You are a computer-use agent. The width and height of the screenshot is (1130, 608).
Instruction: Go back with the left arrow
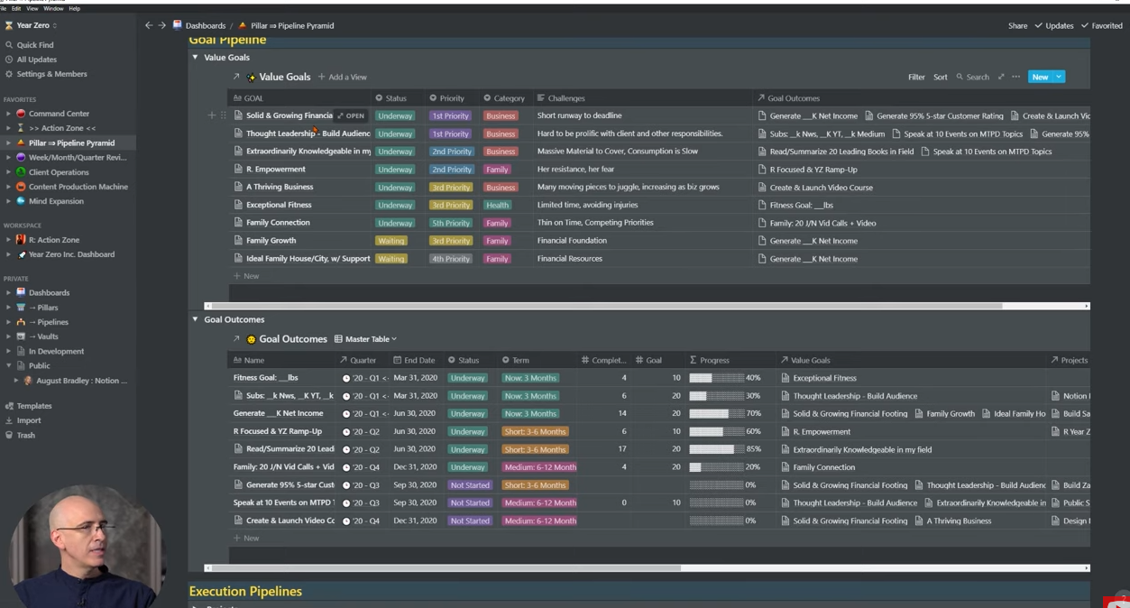pos(149,25)
